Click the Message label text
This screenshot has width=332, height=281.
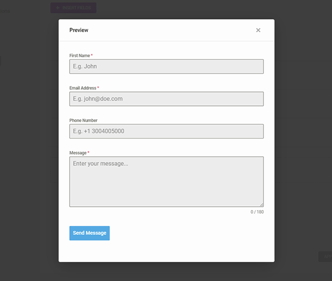(x=77, y=152)
